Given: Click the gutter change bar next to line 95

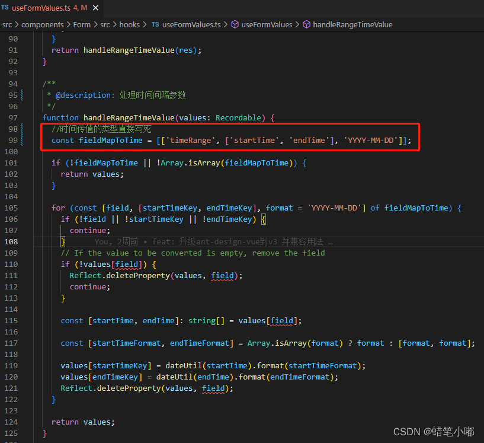Looking at the screenshot, I should (21, 95).
